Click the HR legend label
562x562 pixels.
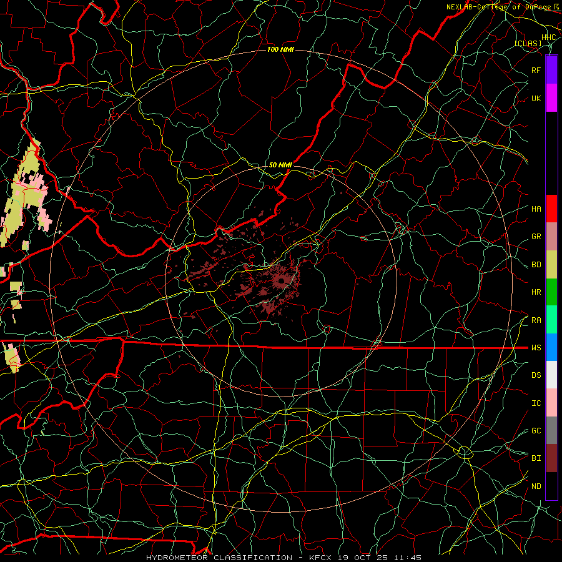click(536, 292)
